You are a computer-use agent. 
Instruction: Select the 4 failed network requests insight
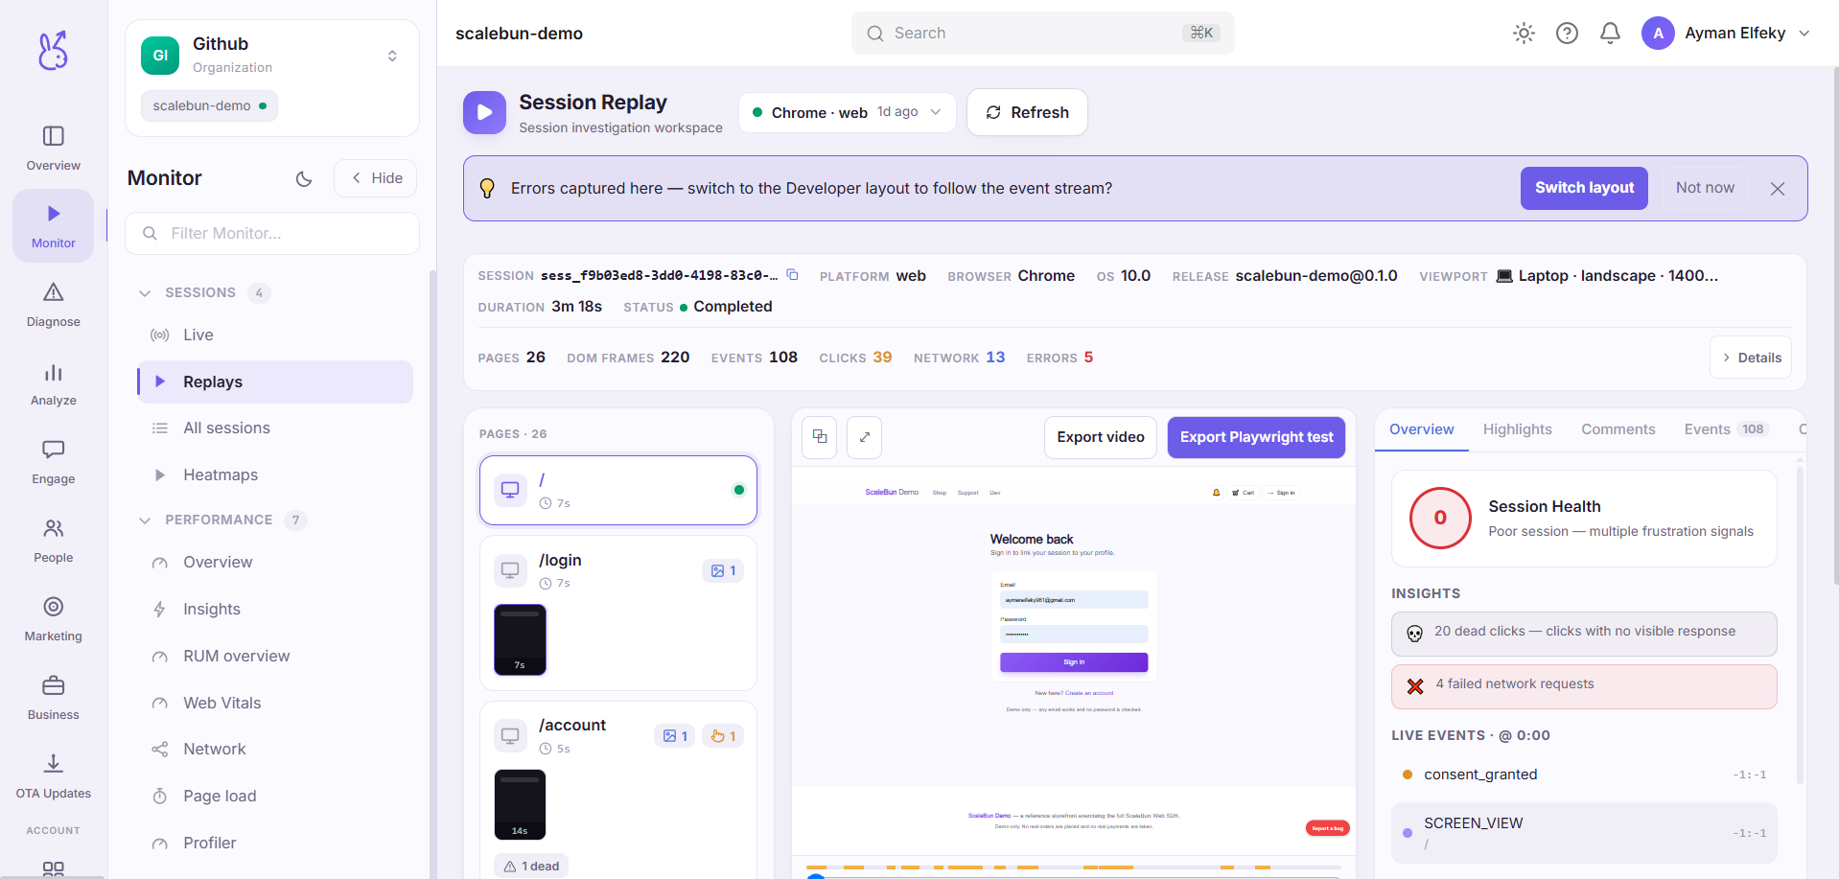click(x=1584, y=686)
